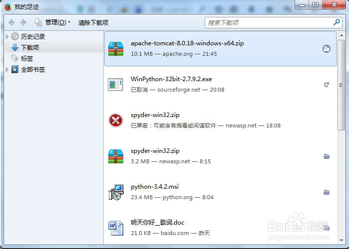The image size is (349, 249).
Task: Click the WinPython exe file icon
Action: click(x=115, y=84)
